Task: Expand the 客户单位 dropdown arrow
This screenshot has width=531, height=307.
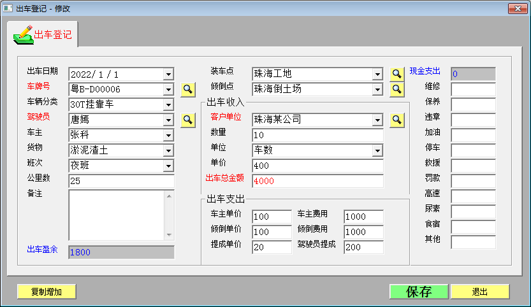Action: [377, 120]
